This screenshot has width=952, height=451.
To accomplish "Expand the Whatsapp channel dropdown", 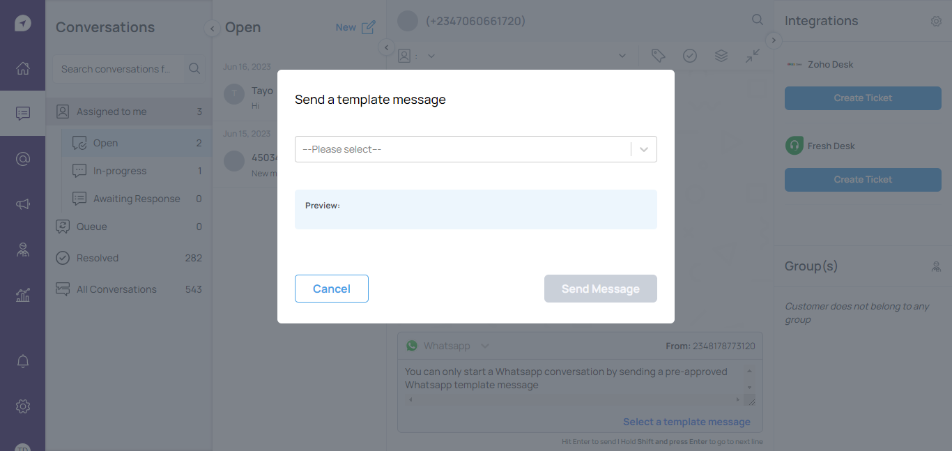I will pyautogui.click(x=485, y=346).
